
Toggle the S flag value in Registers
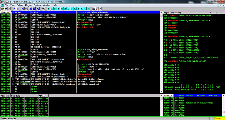pos(167,50)
